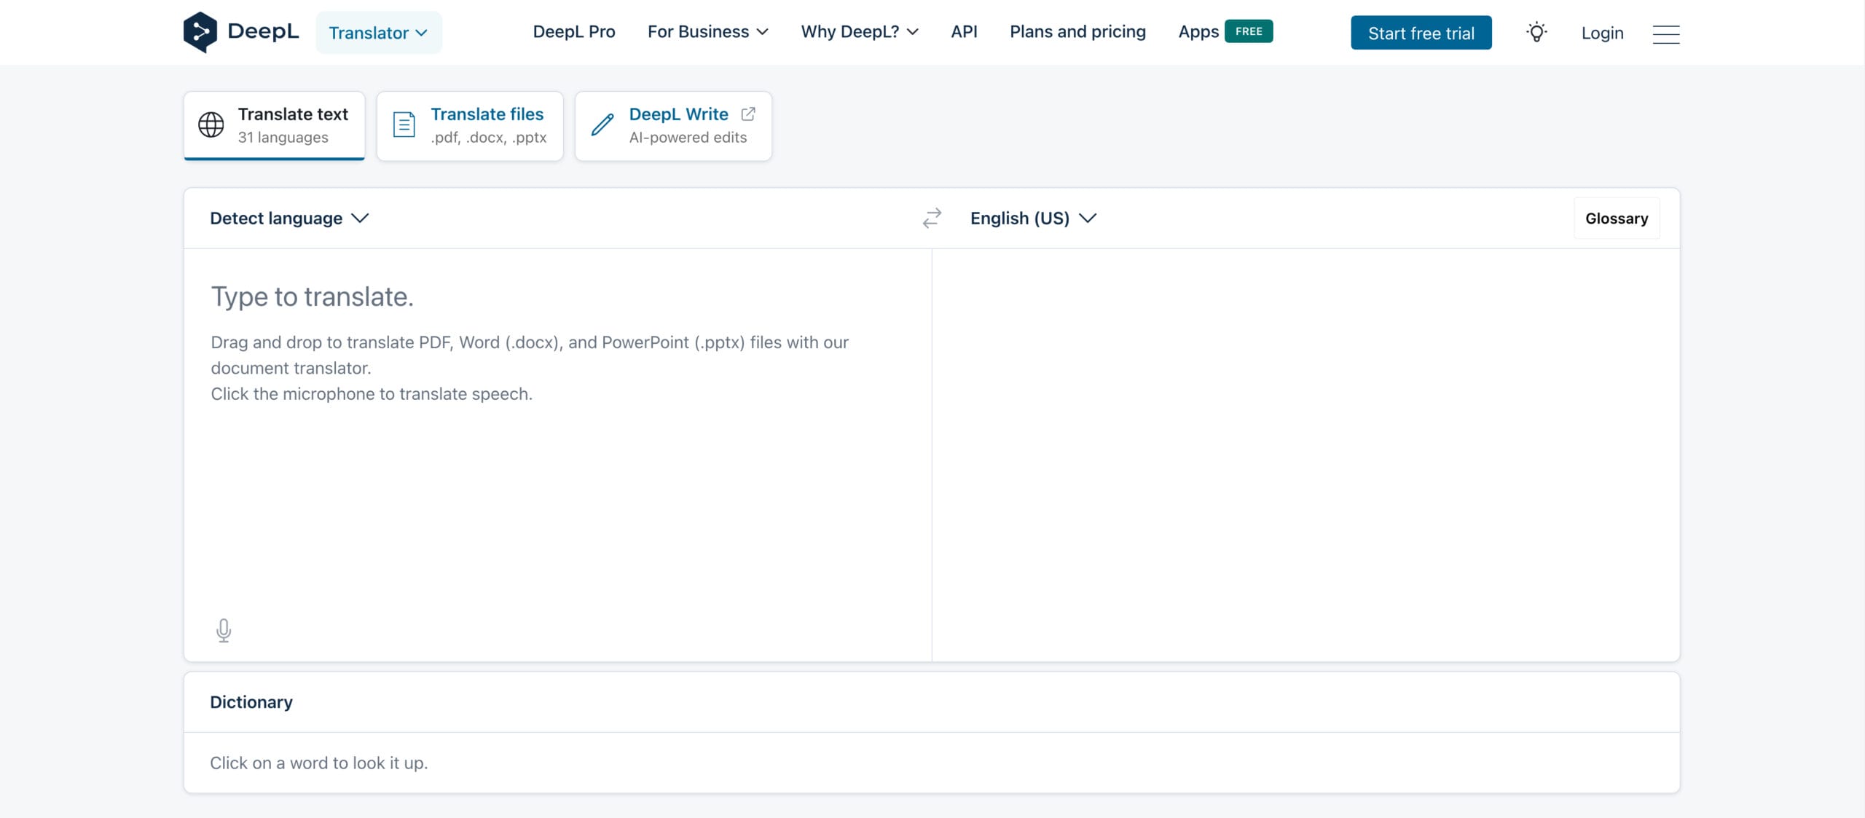The image size is (1865, 818).
Task: Click the Glossary link
Action: [1617, 218]
